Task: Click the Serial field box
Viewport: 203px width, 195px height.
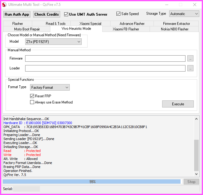Action: (x=26, y=189)
